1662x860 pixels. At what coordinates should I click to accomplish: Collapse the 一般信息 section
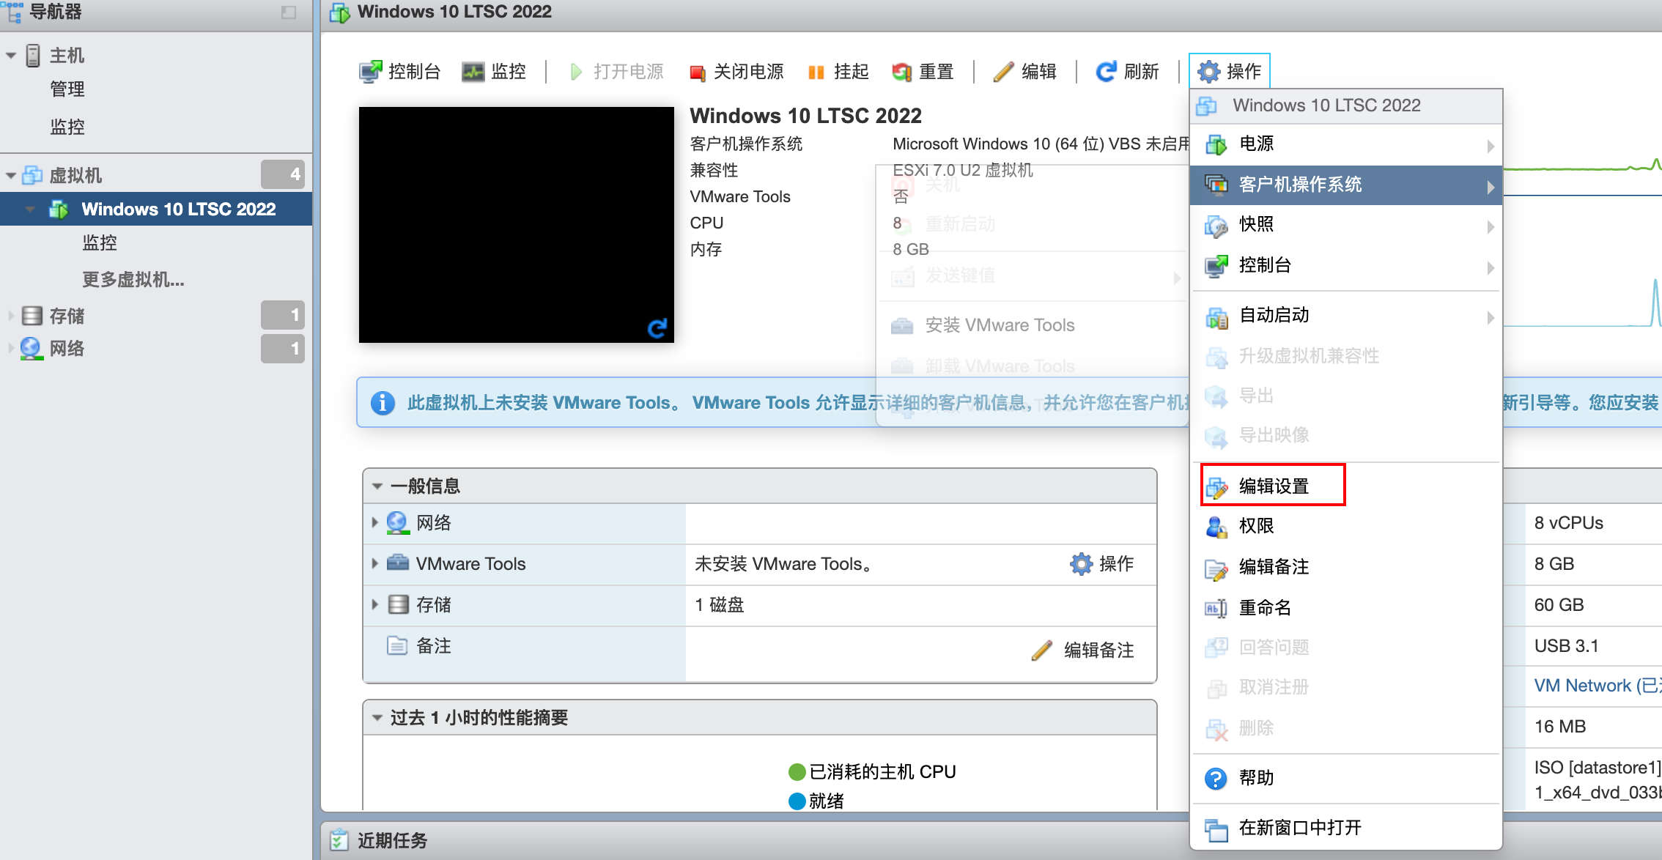(x=377, y=486)
